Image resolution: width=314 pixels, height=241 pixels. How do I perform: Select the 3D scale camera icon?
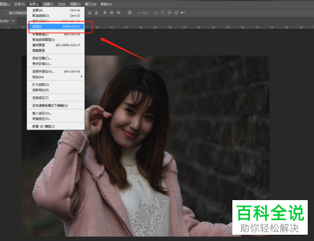point(183,13)
